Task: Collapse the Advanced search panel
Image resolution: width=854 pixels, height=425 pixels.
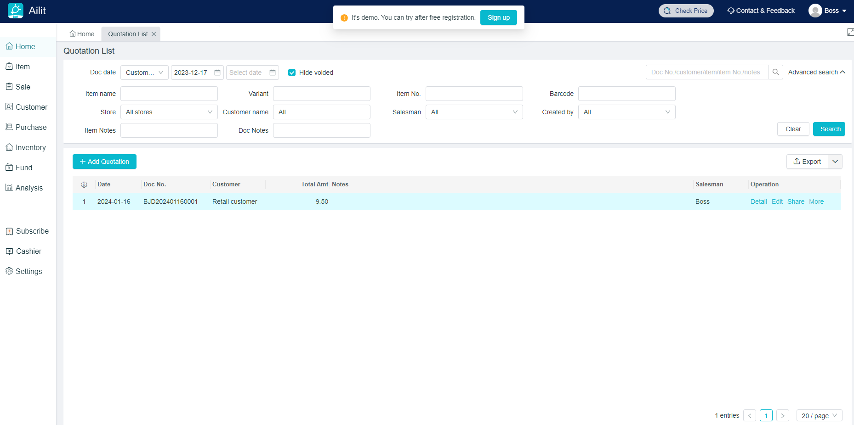Action: point(816,72)
